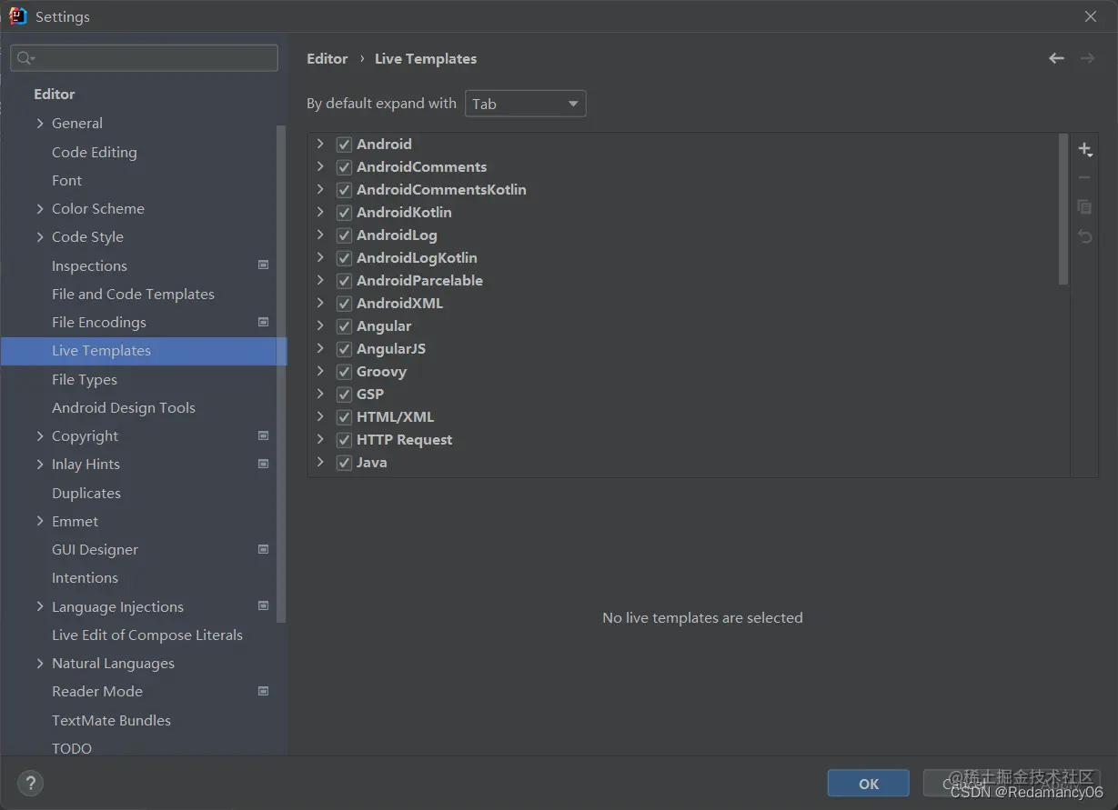Open the Intentions settings page

[x=85, y=577]
